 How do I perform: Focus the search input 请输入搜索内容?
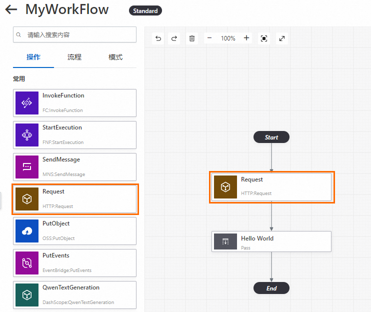75,34
